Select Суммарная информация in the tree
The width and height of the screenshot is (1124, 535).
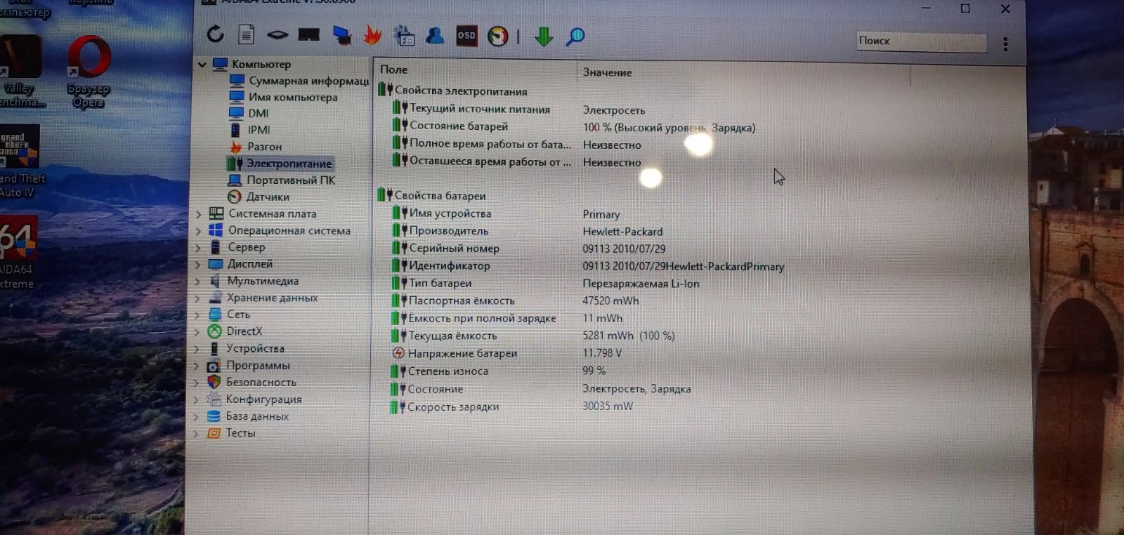(x=299, y=81)
